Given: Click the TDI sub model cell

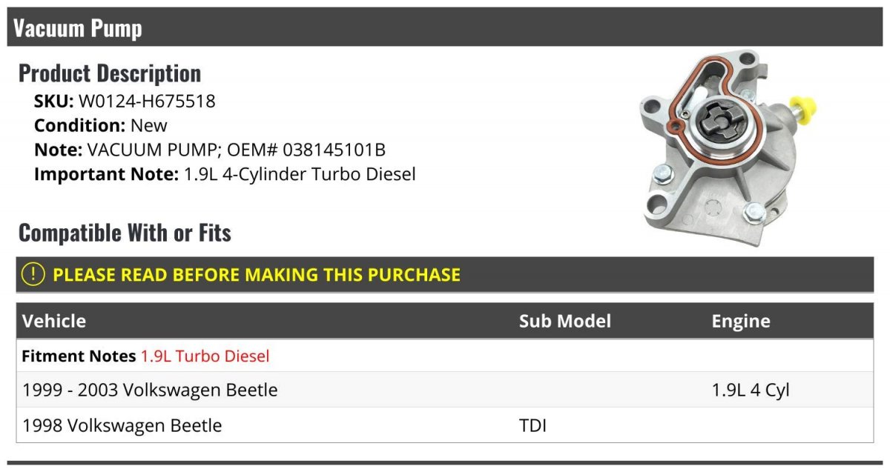Looking at the screenshot, I should [533, 425].
